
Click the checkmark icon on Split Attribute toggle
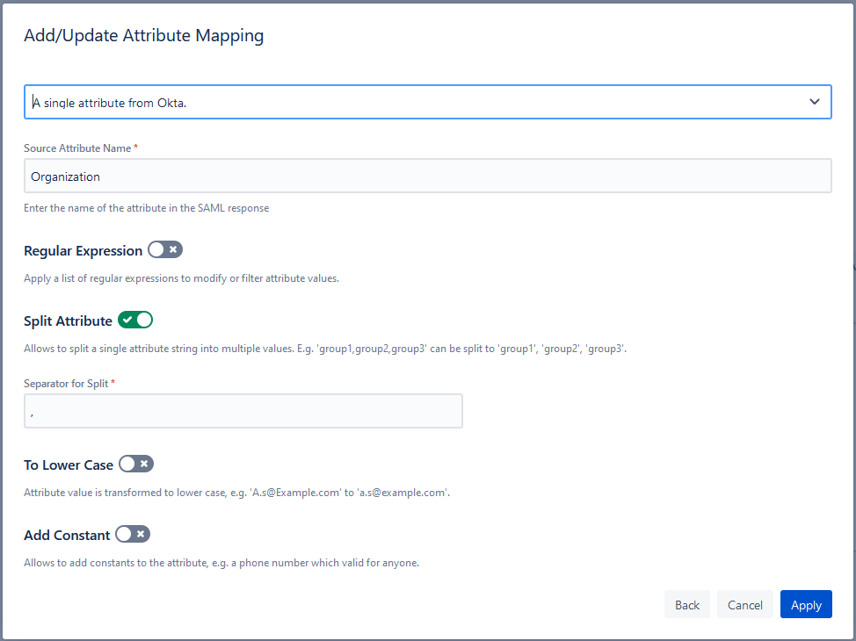(127, 320)
